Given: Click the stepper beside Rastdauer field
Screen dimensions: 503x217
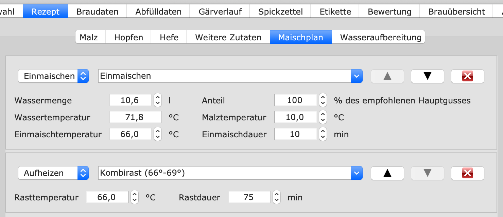Looking at the screenshot, I should pos(276,197).
